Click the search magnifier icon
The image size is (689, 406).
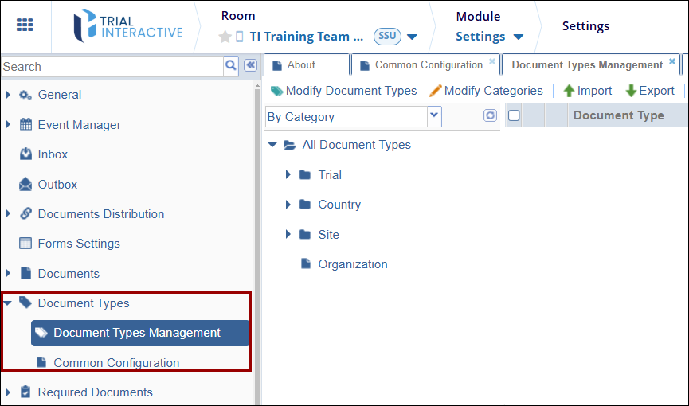pyautogui.click(x=231, y=65)
